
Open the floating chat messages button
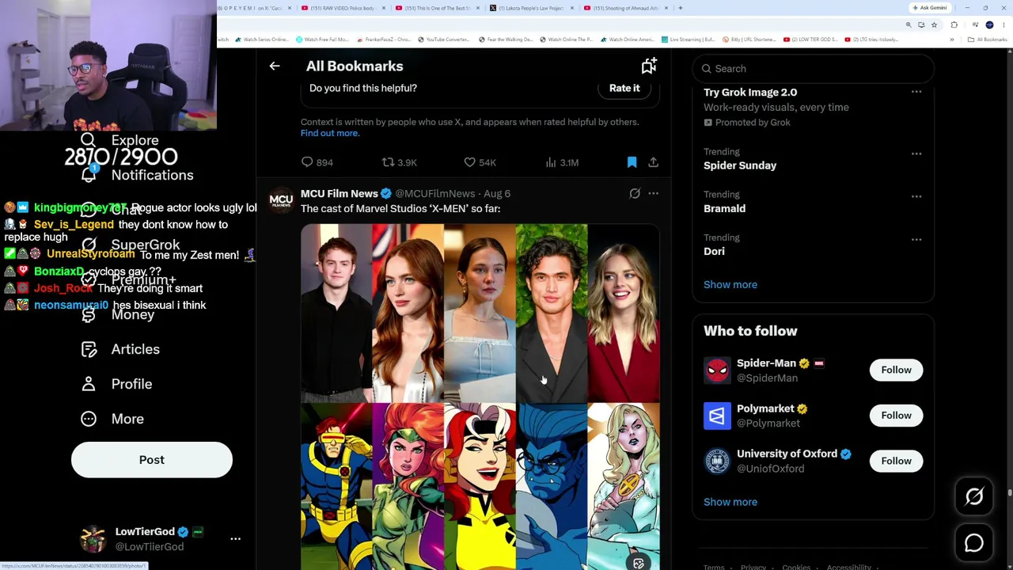pyautogui.click(x=973, y=543)
